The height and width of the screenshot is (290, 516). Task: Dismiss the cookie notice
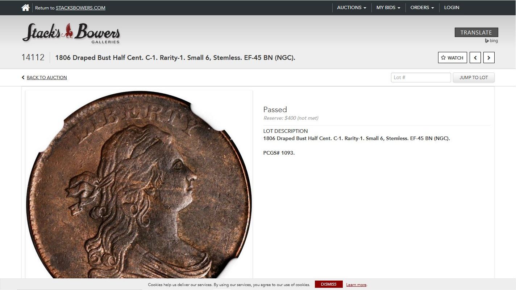point(329,284)
